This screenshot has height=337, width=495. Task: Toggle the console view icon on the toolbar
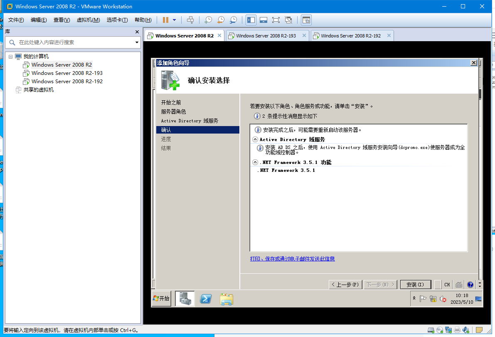click(306, 20)
